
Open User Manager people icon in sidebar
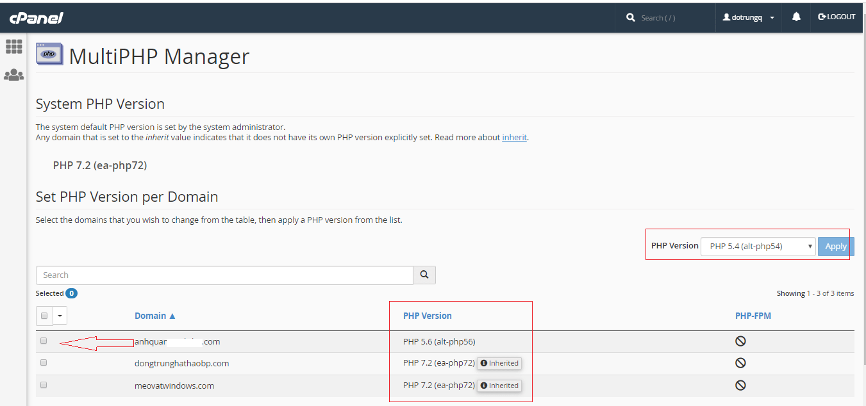pos(14,75)
